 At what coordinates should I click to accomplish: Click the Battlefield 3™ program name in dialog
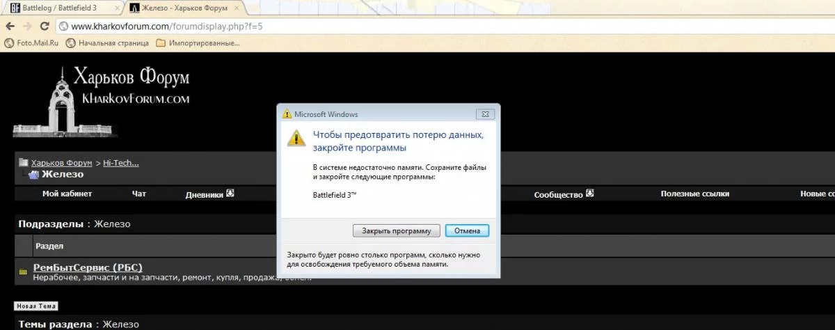(335, 194)
